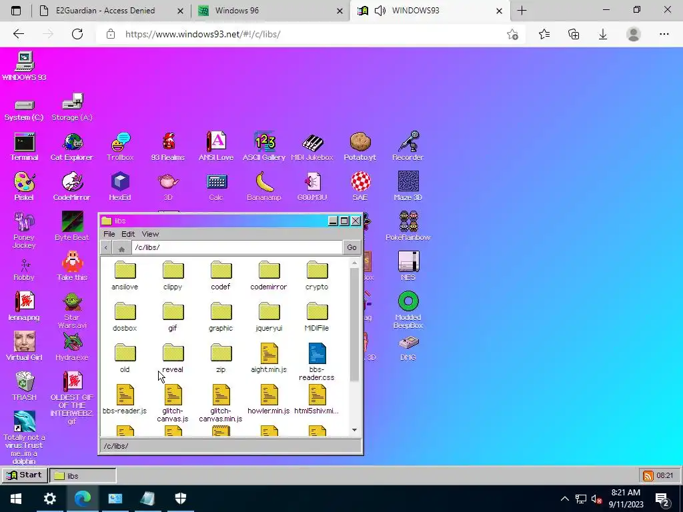Launch Potato.yt icon
The width and height of the screenshot is (683, 512).
point(360,147)
